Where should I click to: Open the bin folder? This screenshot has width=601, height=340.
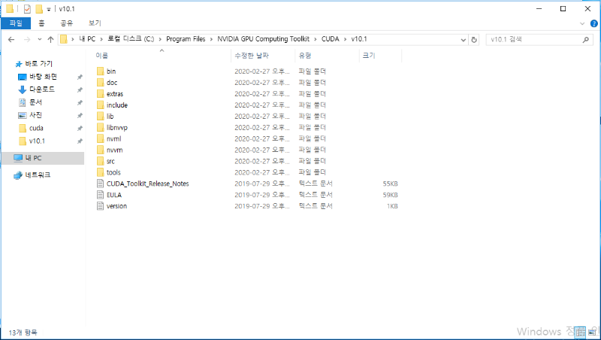[x=111, y=71]
